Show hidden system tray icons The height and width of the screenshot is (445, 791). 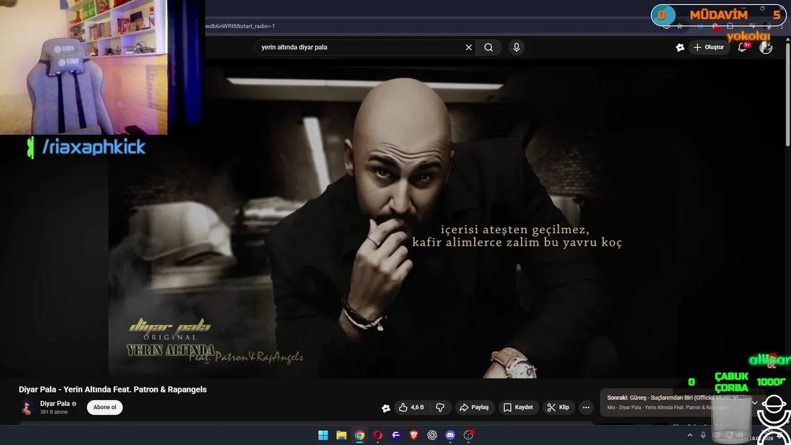690,435
